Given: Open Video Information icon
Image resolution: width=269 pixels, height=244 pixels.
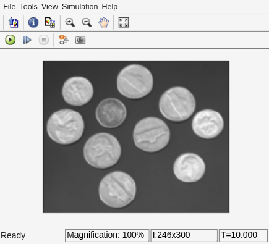Looking at the screenshot, I should [x=33, y=22].
